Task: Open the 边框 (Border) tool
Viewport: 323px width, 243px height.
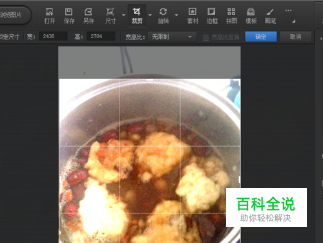Action: pos(212,16)
